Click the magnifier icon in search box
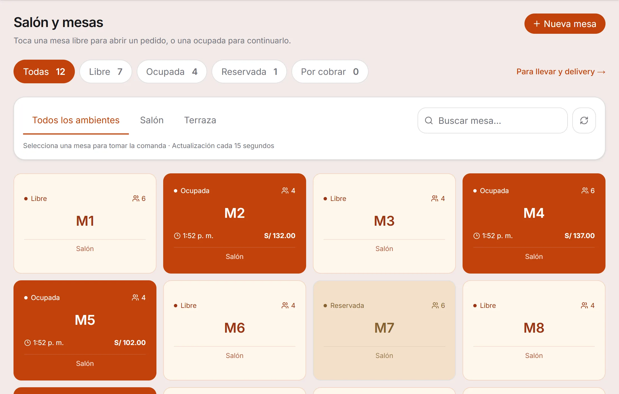 (429, 120)
